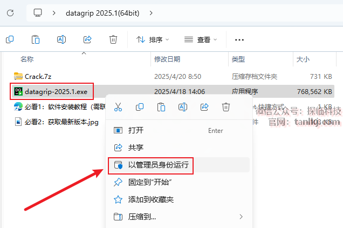Sort by the 名称 column header
This screenshot has width=343, height=228.
point(27,59)
